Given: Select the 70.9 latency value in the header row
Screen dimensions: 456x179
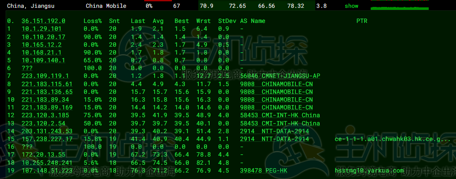Looking at the screenshot, I should point(207,6).
